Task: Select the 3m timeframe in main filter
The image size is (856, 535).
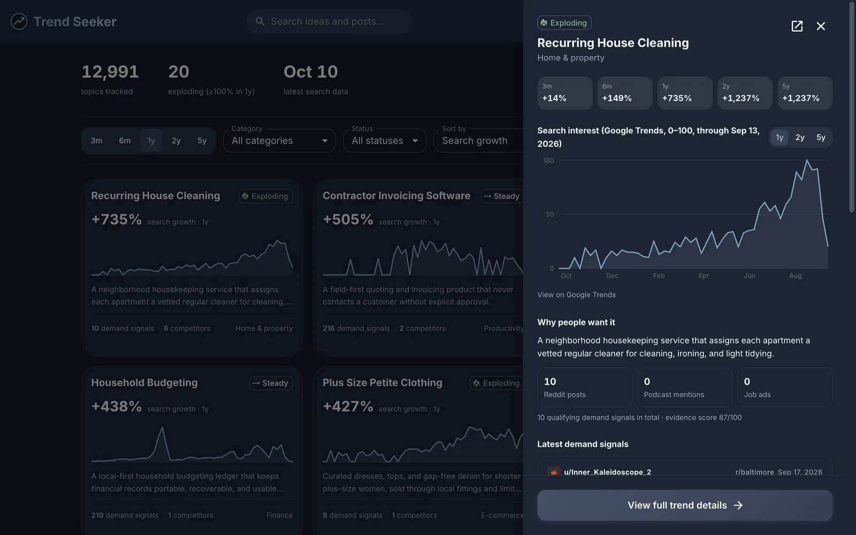Action: click(96, 141)
